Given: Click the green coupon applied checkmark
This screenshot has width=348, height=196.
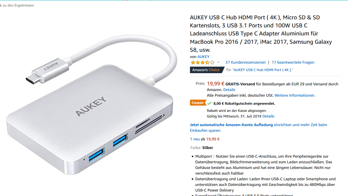Looking at the screenshot, I should pos(209,103).
